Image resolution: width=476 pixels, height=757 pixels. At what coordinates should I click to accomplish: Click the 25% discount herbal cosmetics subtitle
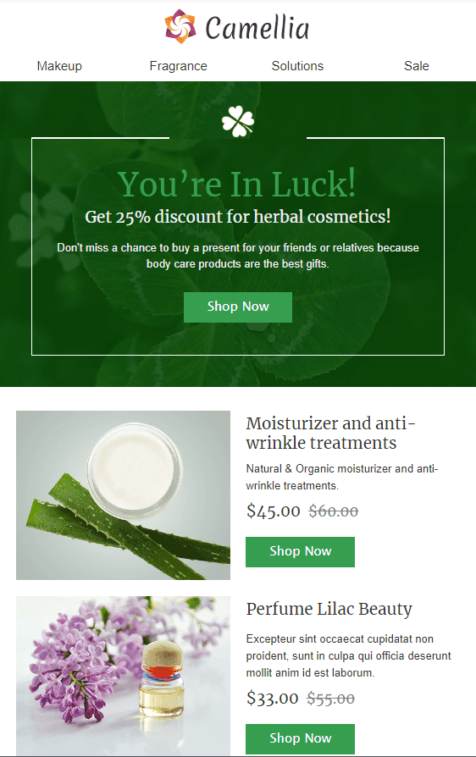238,217
